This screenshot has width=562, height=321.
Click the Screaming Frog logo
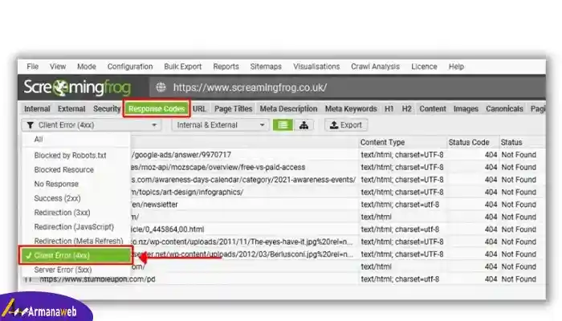click(x=77, y=87)
